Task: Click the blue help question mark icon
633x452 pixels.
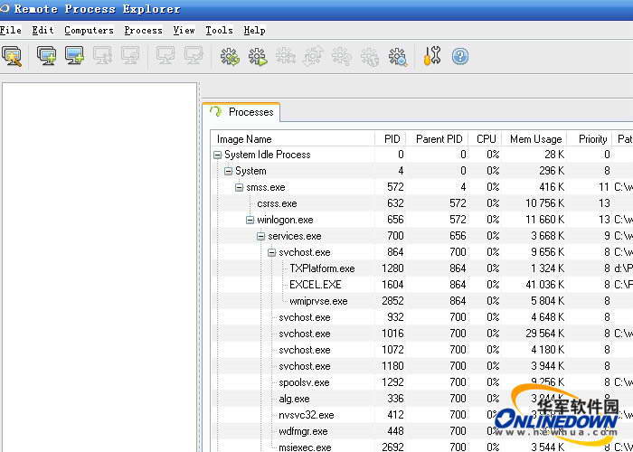Action: (x=460, y=57)
